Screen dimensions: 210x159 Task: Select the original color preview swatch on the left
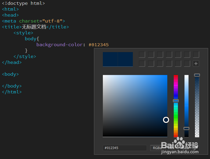click(x=110, y=59)
